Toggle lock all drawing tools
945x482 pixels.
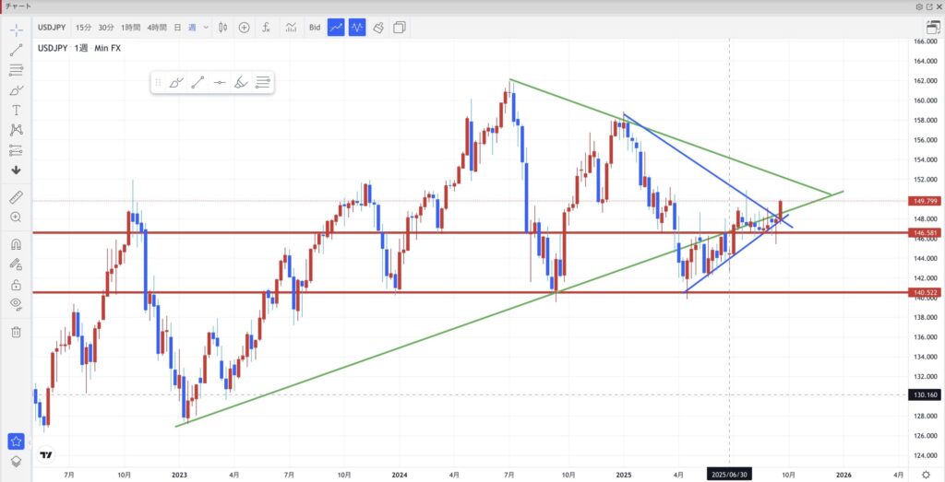pos(17,285)
